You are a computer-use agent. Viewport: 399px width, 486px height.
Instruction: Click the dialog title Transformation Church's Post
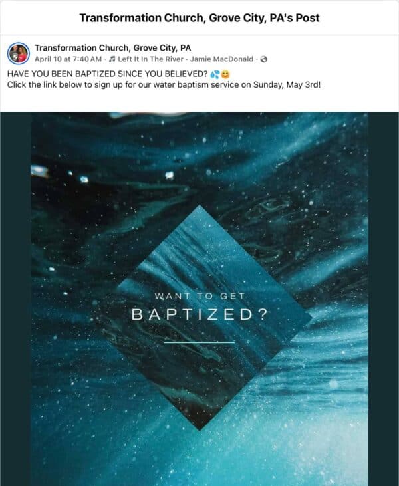[x=199, y=18]
